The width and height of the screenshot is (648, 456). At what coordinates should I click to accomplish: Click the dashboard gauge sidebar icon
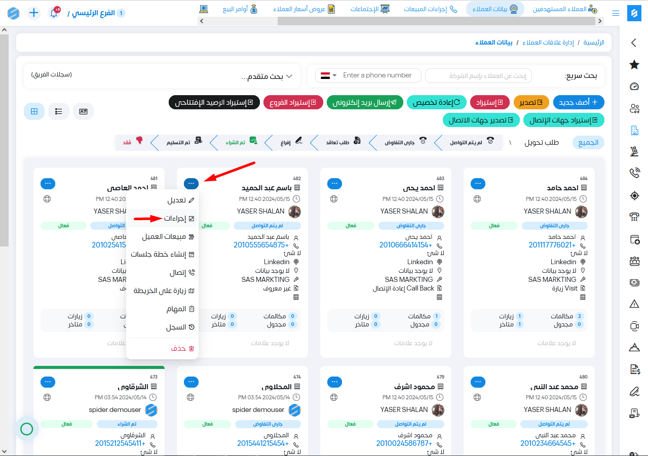(x=634, y=86)
